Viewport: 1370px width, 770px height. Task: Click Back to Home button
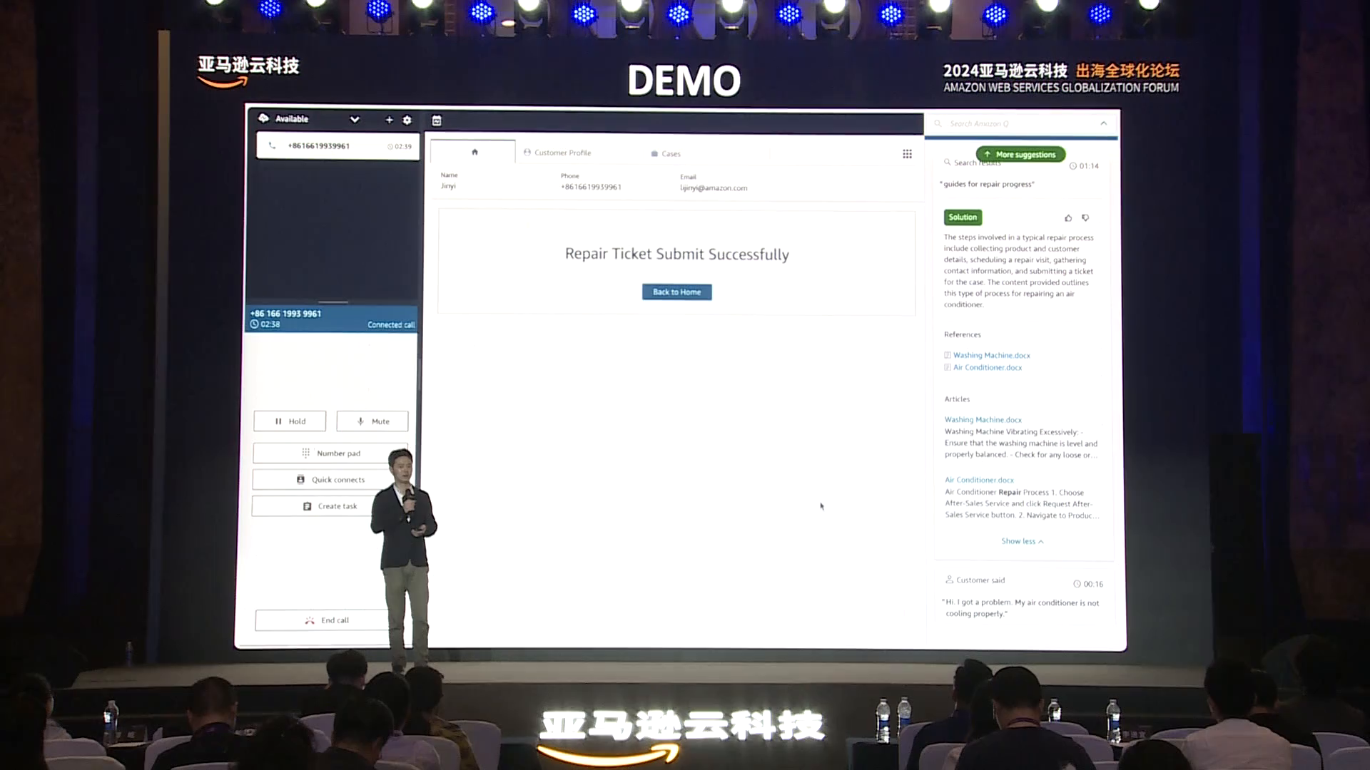[676, 292]
